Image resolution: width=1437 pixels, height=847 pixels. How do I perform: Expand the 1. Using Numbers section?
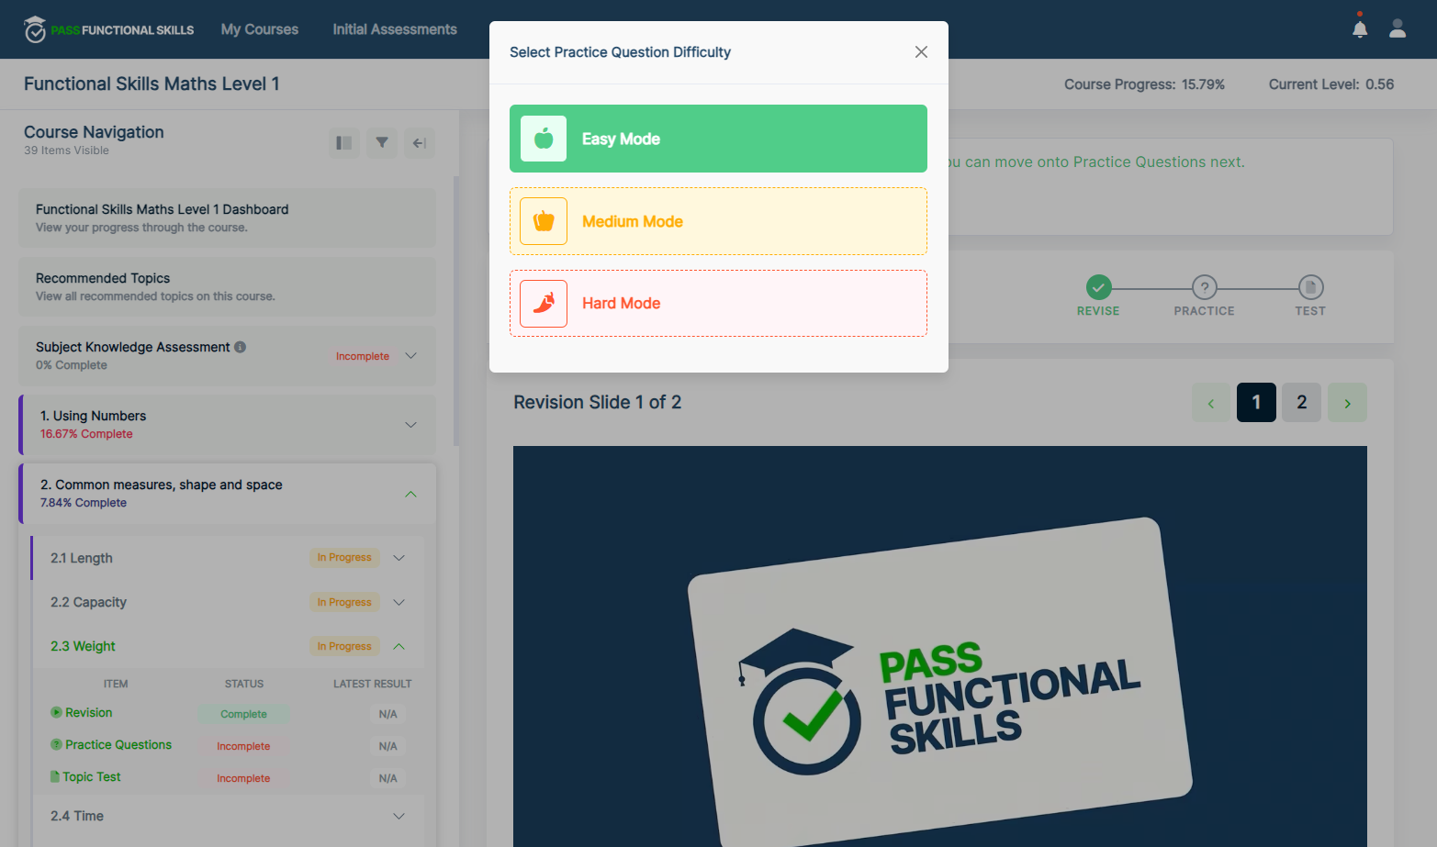pos(410,425)
